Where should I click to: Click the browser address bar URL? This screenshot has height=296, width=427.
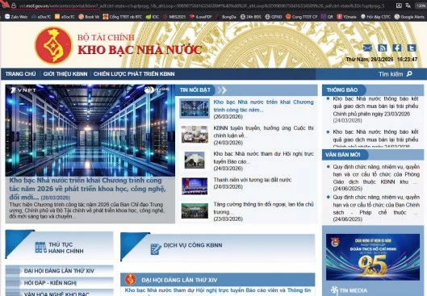(x=202, y=6)
